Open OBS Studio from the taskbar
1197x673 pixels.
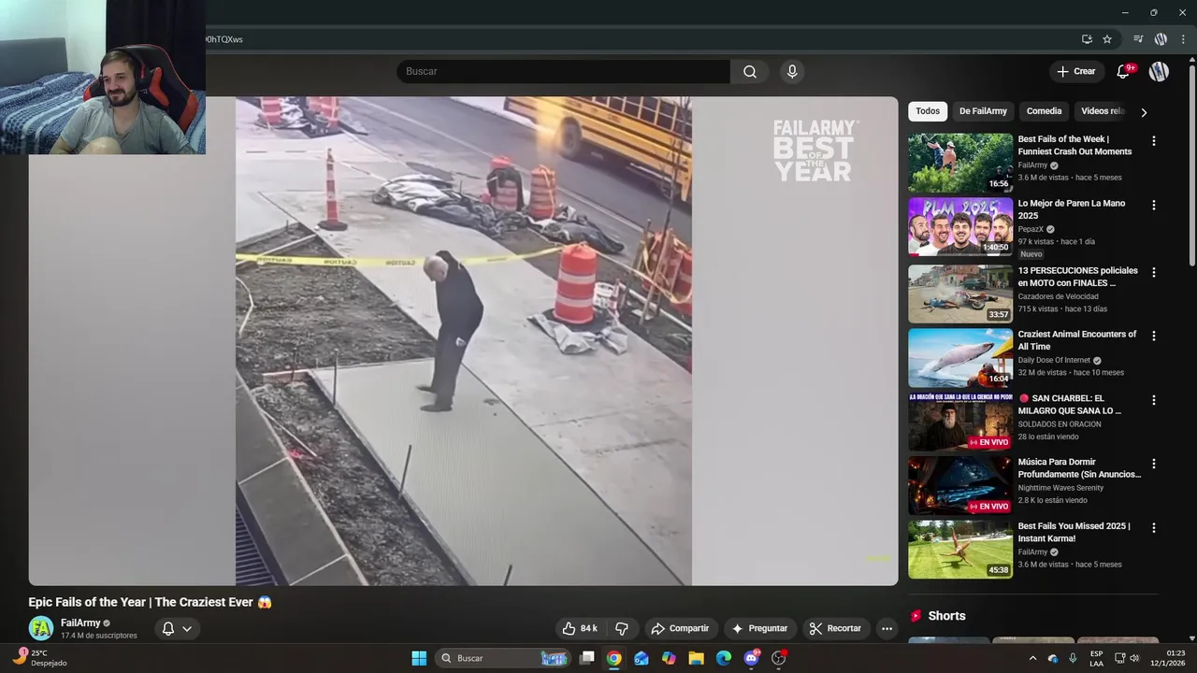click(x=779, y=658)
